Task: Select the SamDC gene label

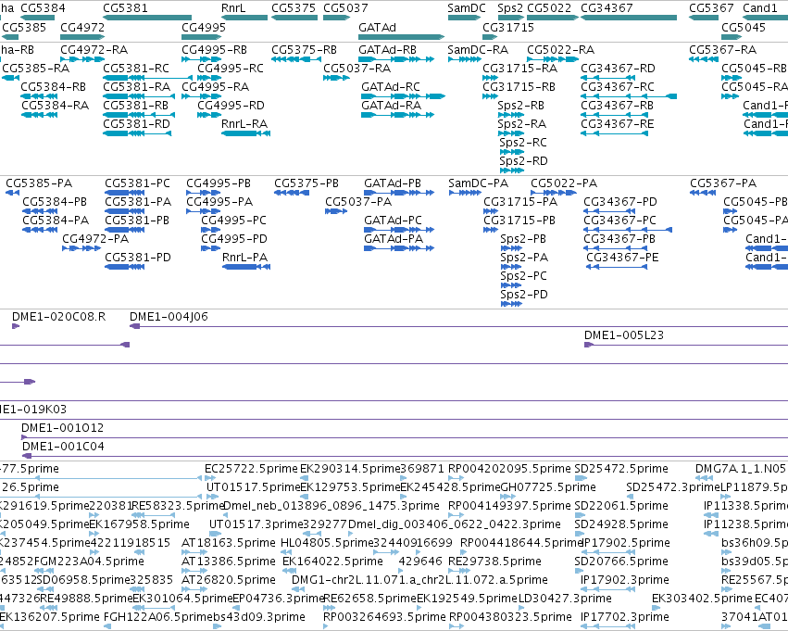Action: (x=467, y=8)
